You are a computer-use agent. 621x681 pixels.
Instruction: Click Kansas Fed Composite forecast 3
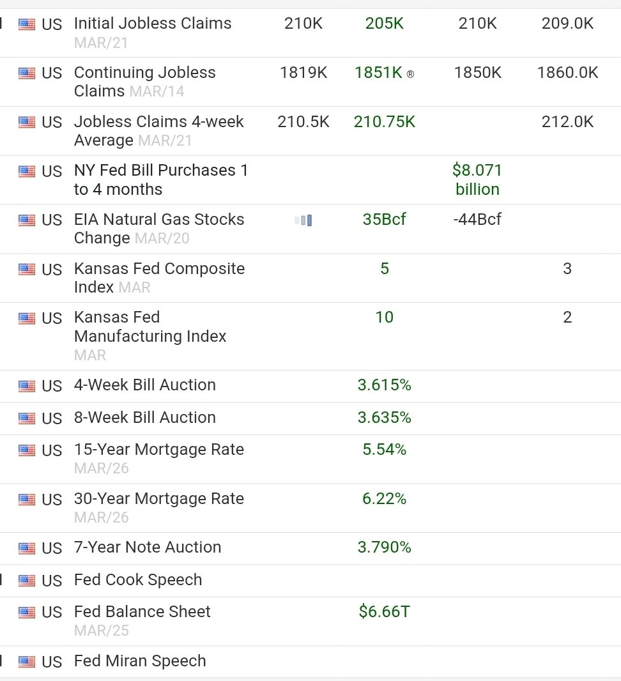(567, 268)
